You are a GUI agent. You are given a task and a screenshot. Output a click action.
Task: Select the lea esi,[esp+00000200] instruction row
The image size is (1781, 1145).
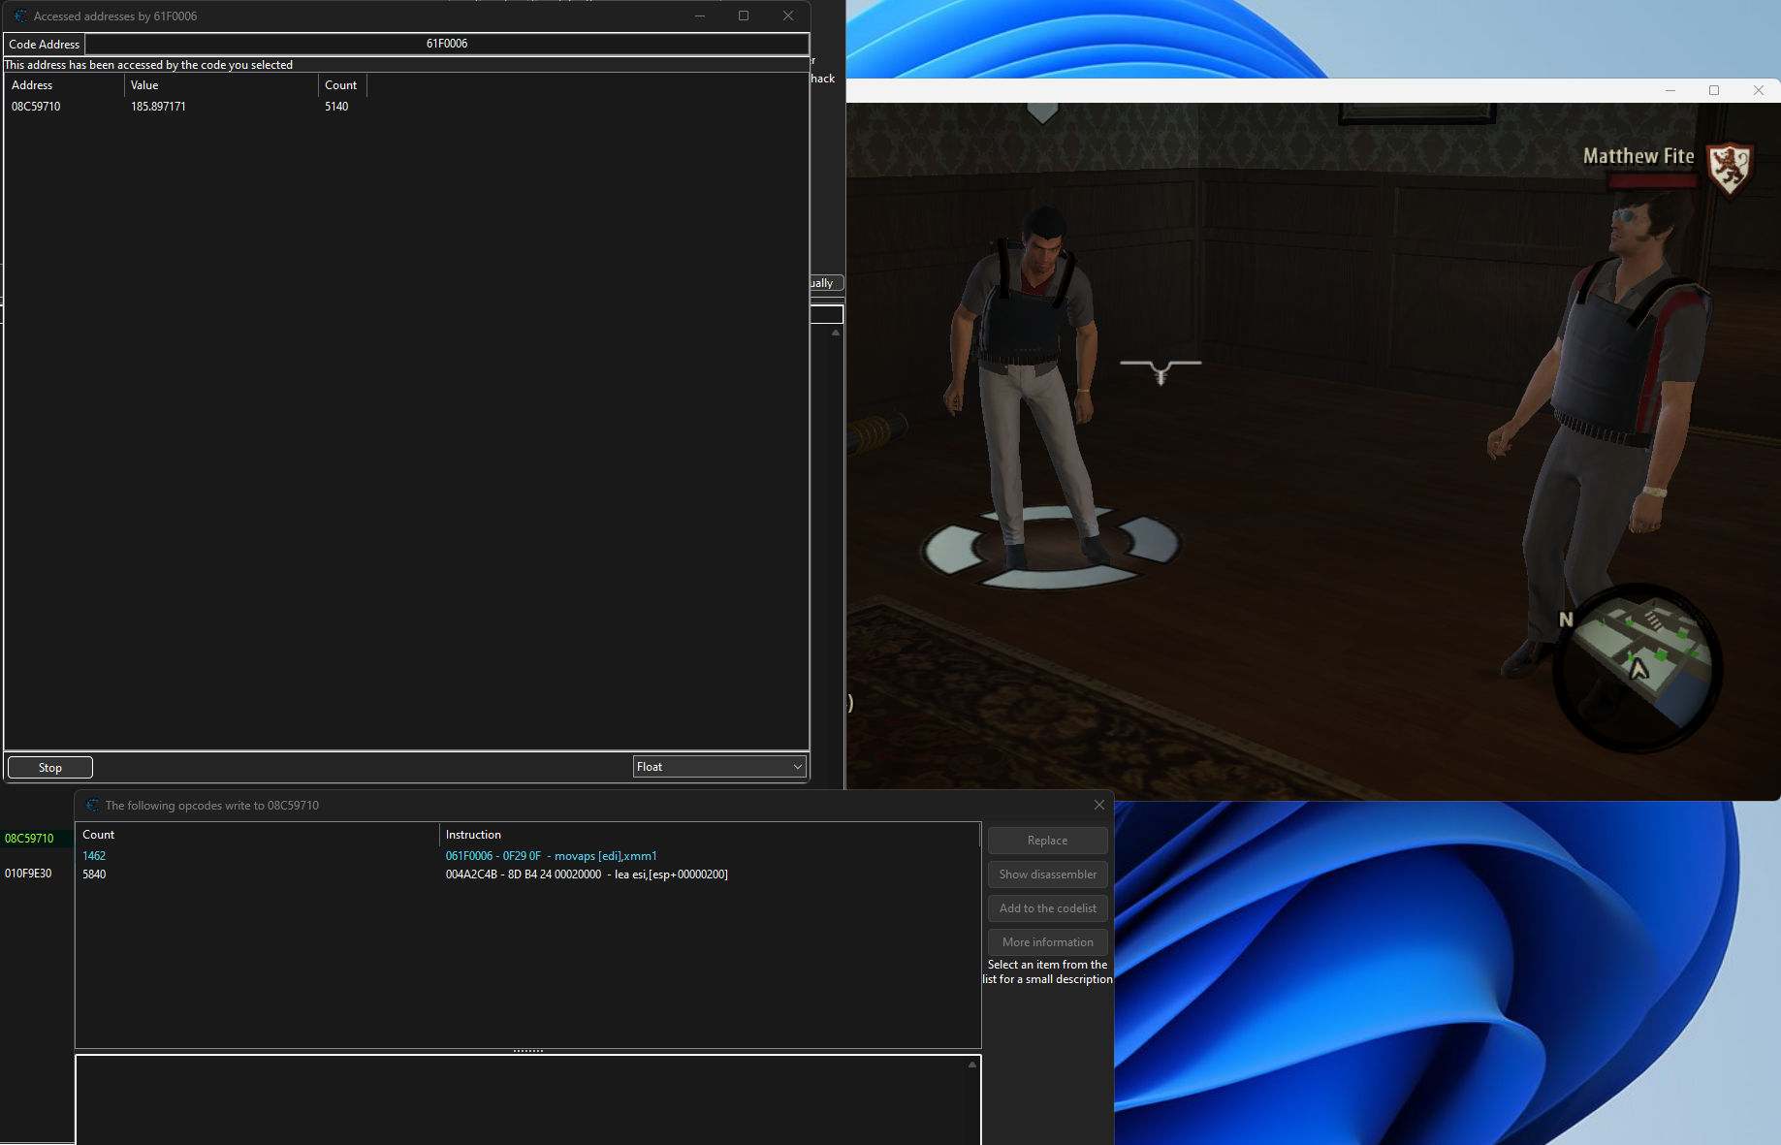pyautogui.click(x=586, y=875)
